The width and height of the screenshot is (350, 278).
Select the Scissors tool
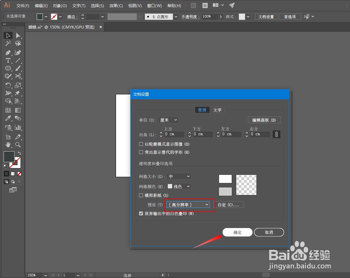coord(18,76)
